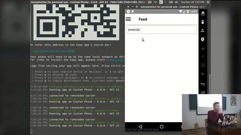Click the volume speaker icon in top bar
The height and width of the screenshot is (135, 241).
pos(177,2)
